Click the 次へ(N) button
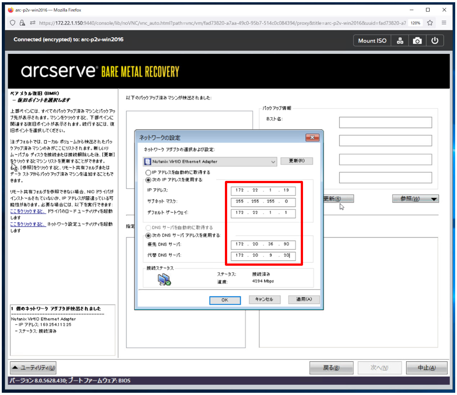The image size is (457, 395). click(379, 368)
